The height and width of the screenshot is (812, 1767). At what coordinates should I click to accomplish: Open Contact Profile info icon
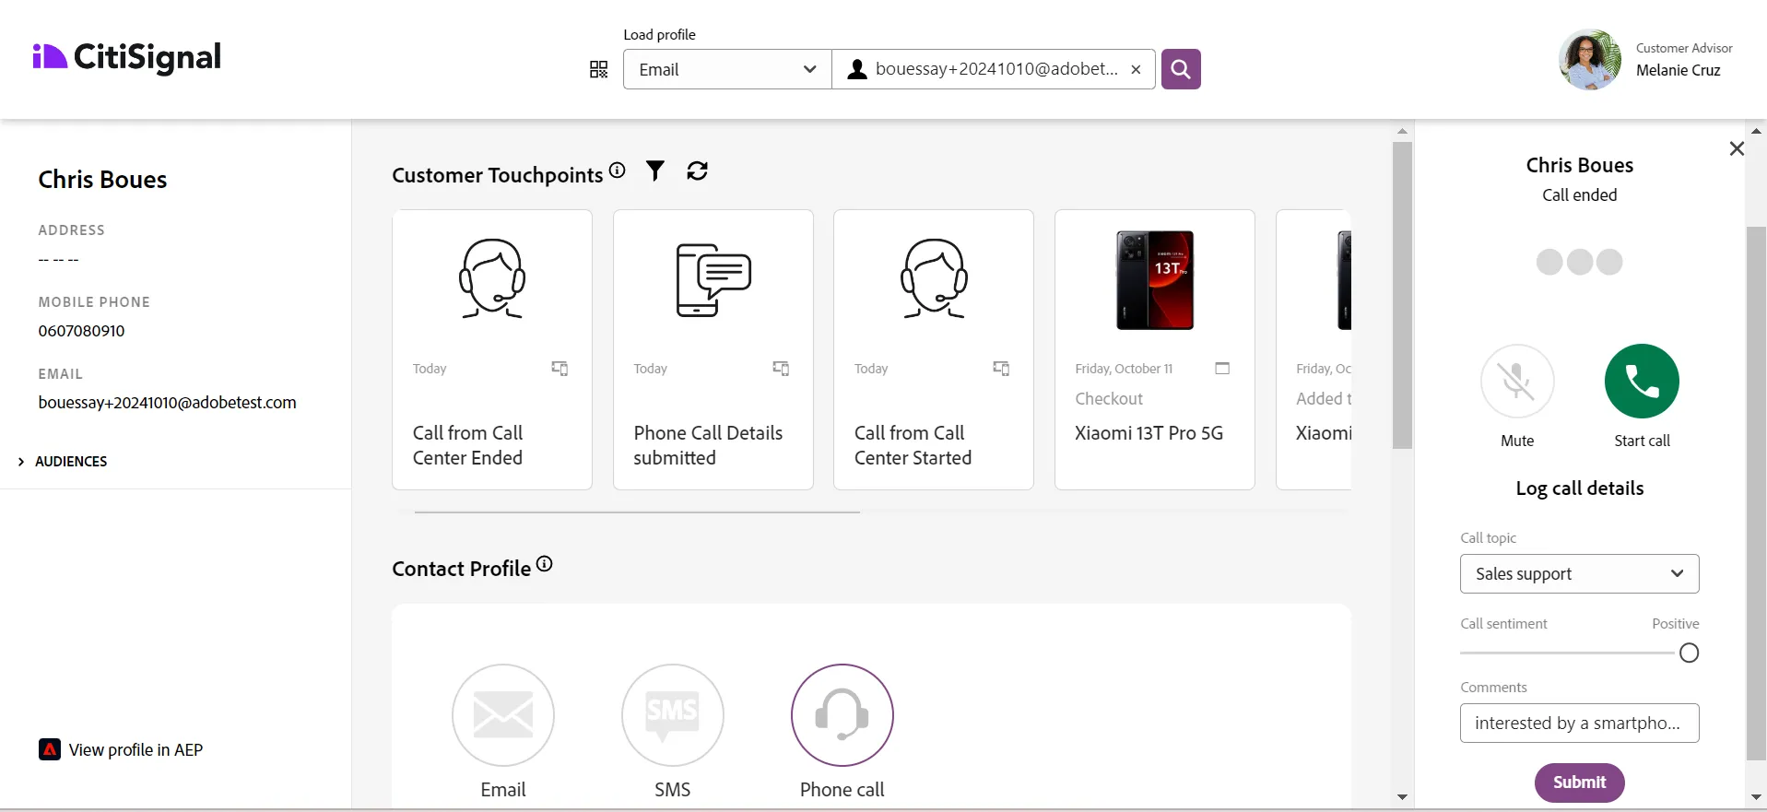point(545,564)
